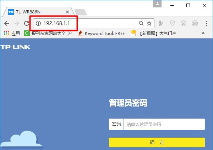Image resolution: width=213 pixels, height=150 pixels.
Task: View site information icon in address bar
Action: tap(38, 23)
